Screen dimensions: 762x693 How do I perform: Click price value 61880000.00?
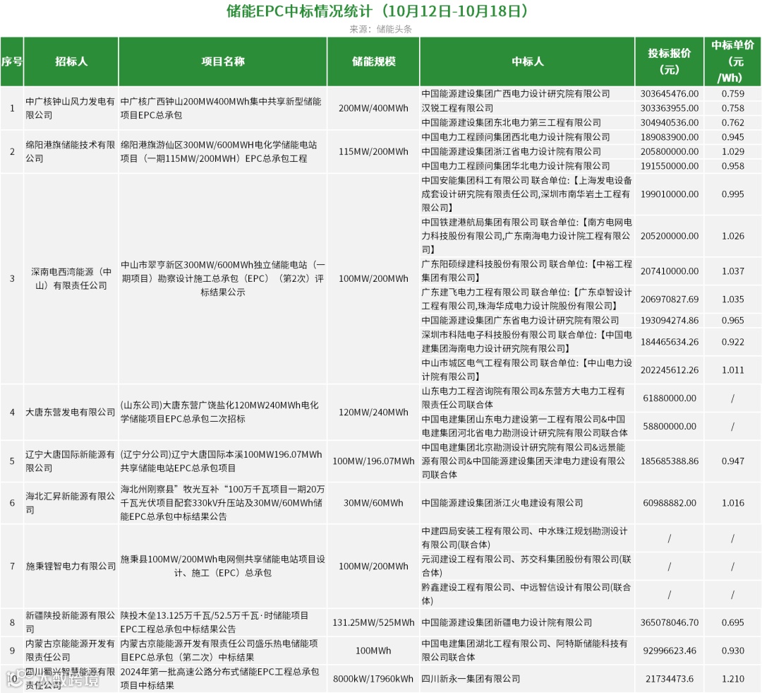669,398
